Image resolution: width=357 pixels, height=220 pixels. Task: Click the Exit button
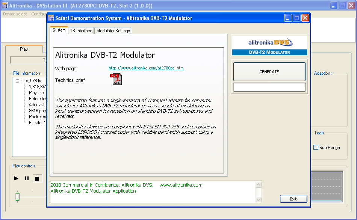pyautogui.click(x=293, y=199)
